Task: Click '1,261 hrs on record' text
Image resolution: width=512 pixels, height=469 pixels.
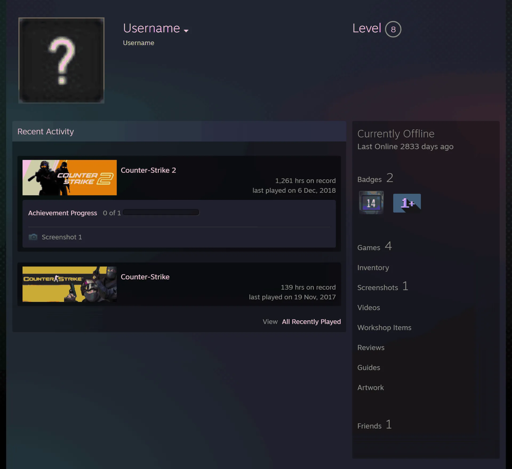Action: (305, 181)
